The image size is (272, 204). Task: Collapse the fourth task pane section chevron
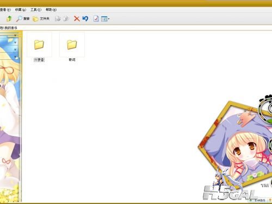click(15, 57)
